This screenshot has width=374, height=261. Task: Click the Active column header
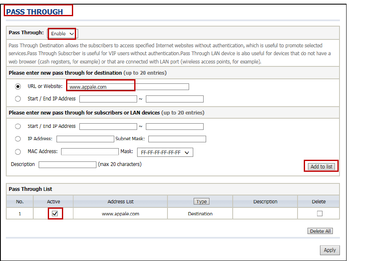click(x=54, y=202)
